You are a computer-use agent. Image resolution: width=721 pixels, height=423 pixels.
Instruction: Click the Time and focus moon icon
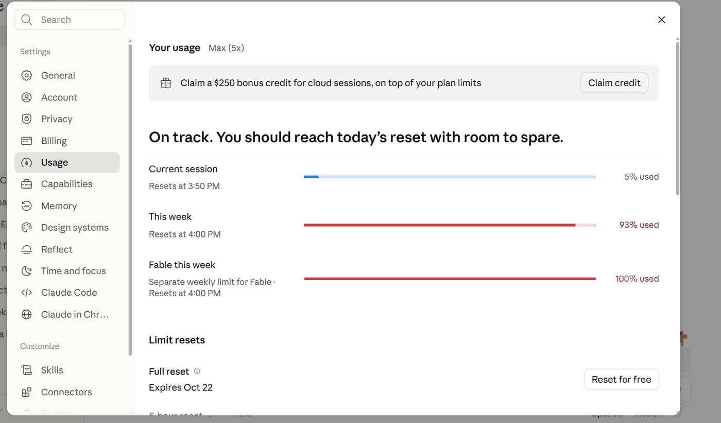point(26,271)
